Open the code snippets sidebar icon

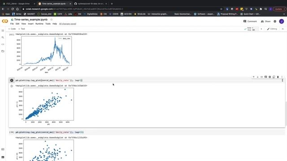point(3,44)
